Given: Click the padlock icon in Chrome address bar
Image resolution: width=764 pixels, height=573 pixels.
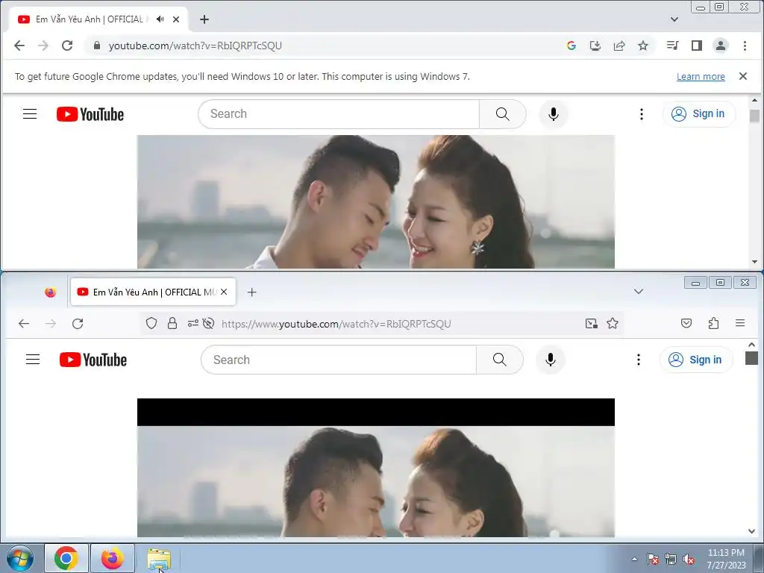Looking at the screenshot, I should [x=97, y=46].
